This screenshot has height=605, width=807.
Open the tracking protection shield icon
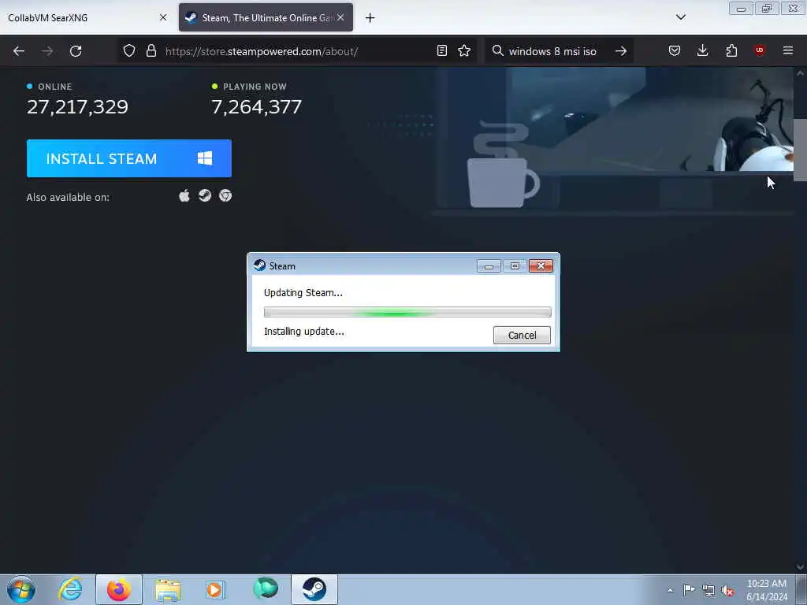(x=129, y=50)
